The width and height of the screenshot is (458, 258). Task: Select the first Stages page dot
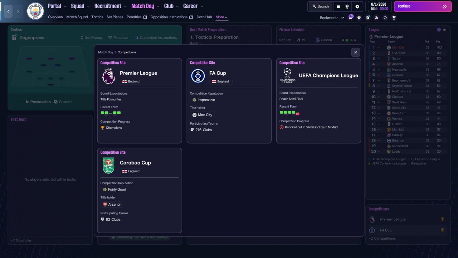[439, 30]
